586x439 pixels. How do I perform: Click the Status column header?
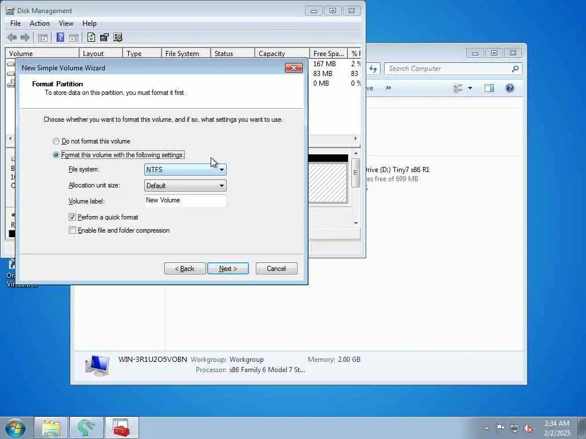coord(233,53)
